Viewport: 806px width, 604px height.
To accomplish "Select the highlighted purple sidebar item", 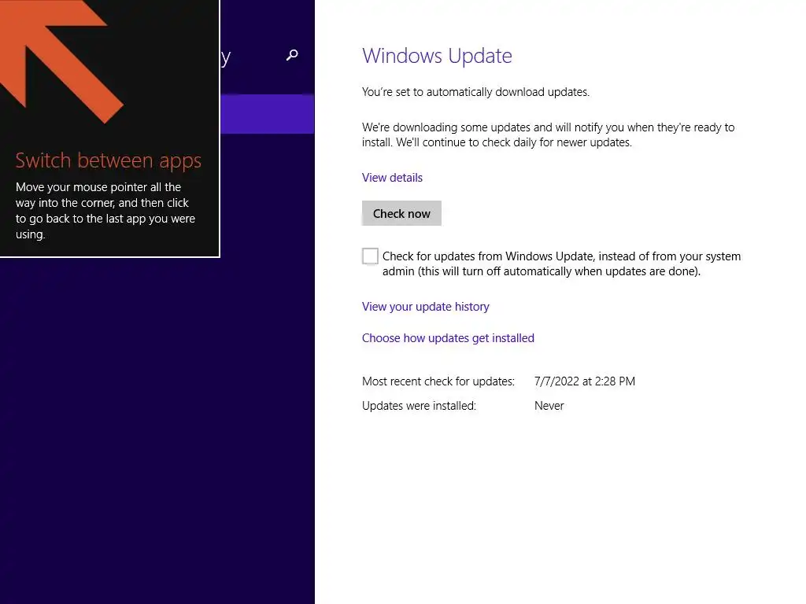I will (x=268, y=114).
